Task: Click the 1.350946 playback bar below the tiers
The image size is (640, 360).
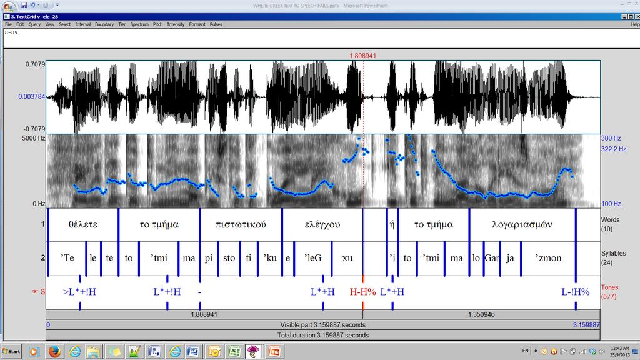Action: 481,315
